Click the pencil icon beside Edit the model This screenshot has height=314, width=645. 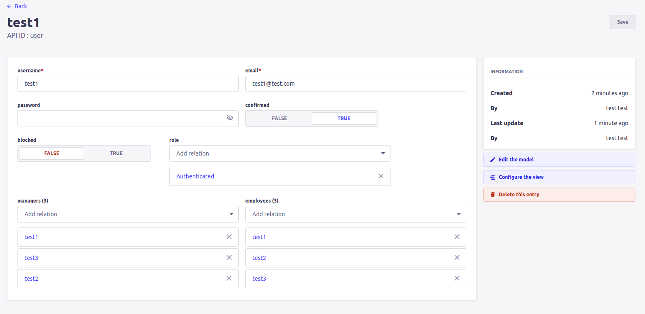(x=492, y=159)
